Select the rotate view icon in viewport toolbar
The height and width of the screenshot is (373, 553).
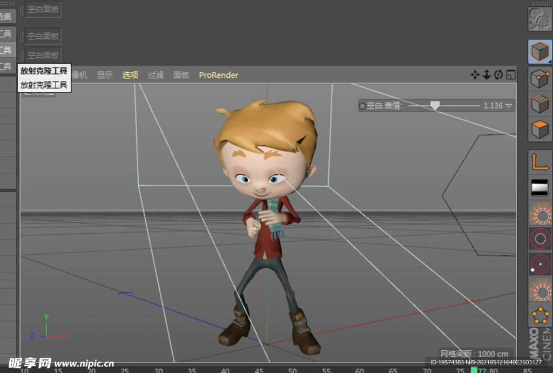(497, 75)
